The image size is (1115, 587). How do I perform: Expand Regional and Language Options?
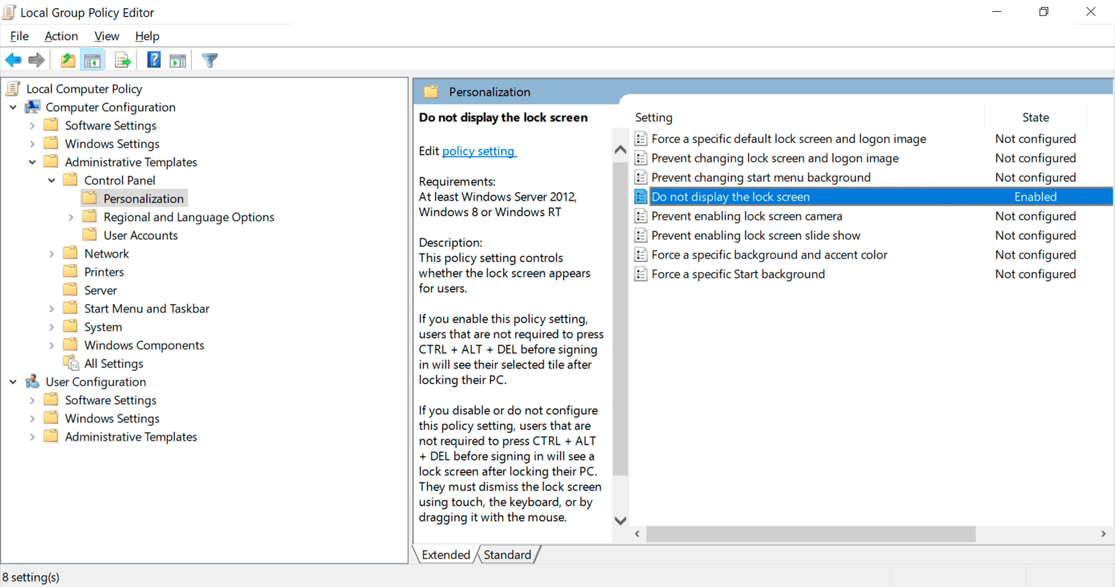click(71, 217)
